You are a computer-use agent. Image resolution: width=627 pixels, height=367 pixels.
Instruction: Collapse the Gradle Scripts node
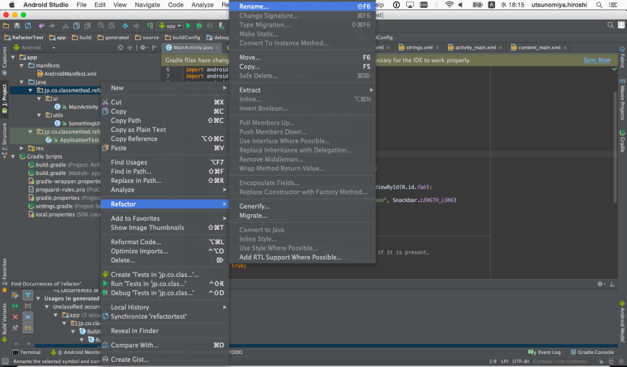point(13,156)
